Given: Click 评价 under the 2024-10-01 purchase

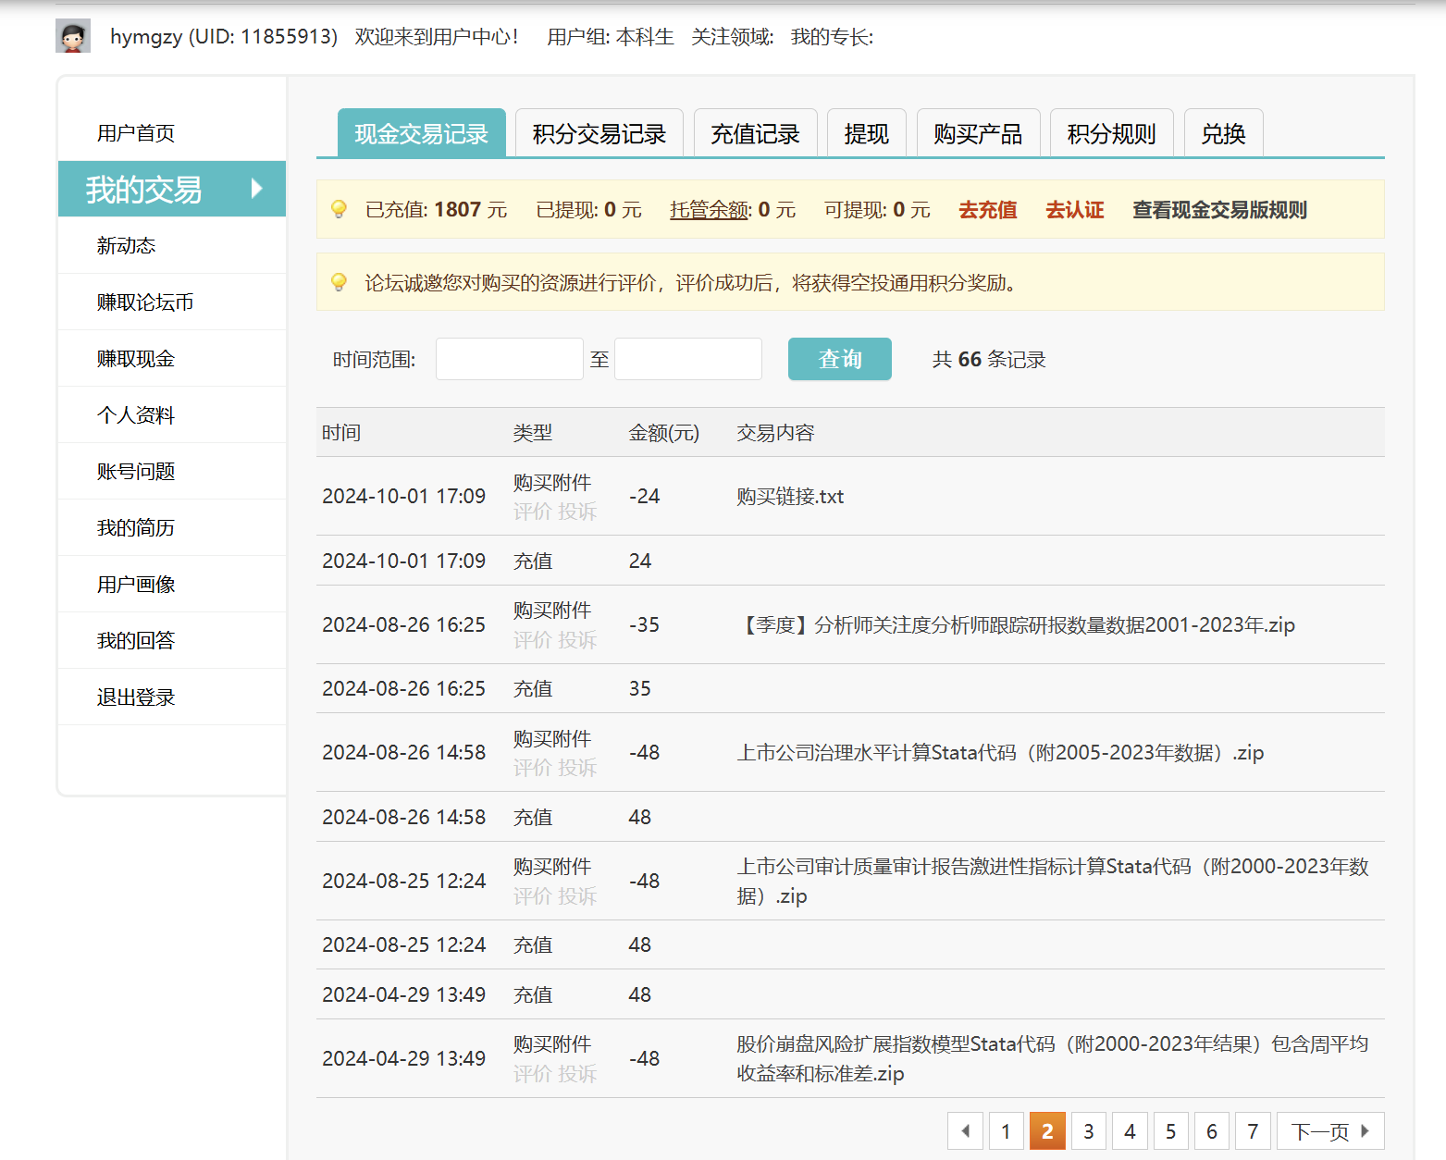Looking at the screenshot, I should (532, 512).
